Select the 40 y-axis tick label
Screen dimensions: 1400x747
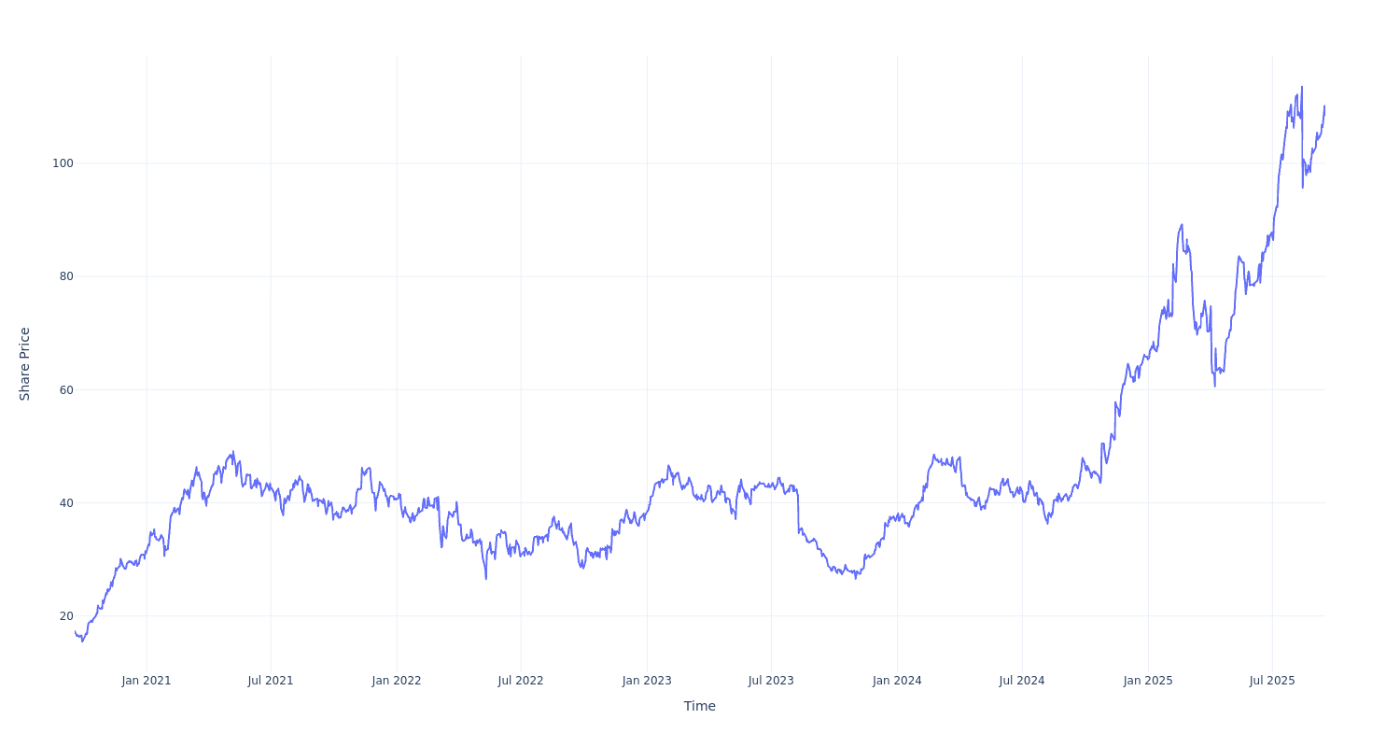click(66, 503)
